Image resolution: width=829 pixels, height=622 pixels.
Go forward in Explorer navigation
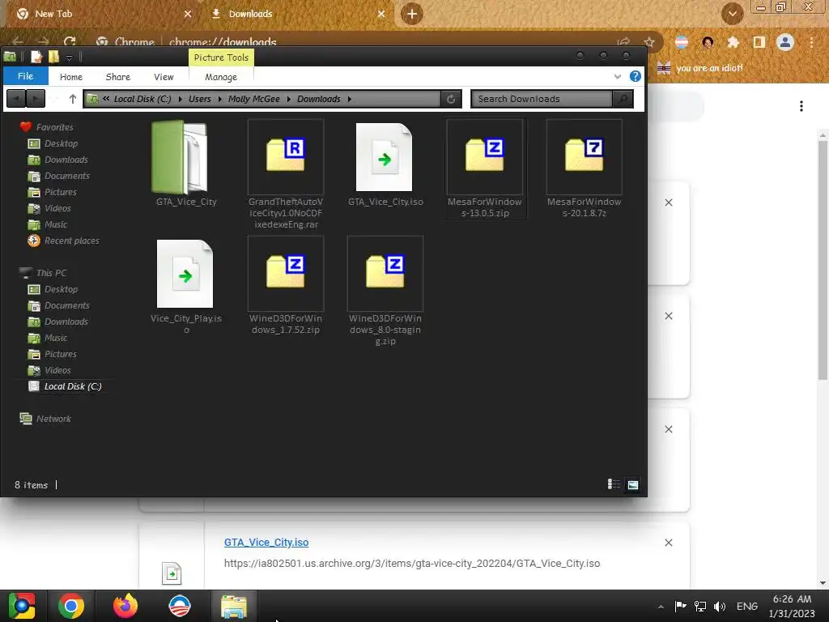click(36, 98)
